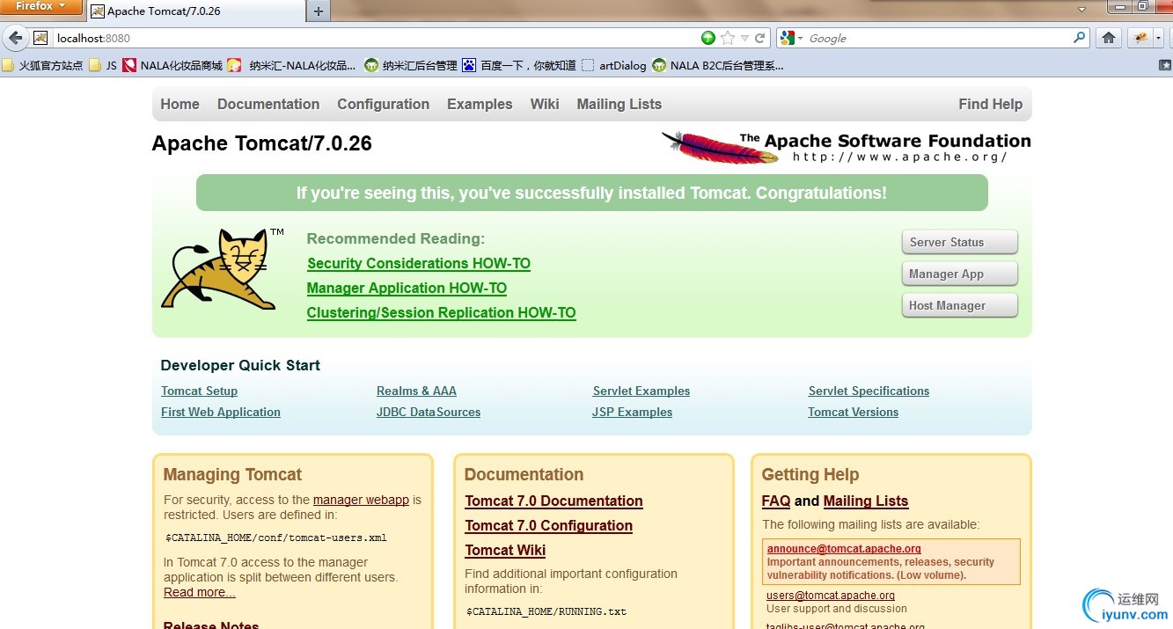This screenshot has height=629, width=1173.
Task: Open the Realms & AAA link
Action: coord(416,391)
